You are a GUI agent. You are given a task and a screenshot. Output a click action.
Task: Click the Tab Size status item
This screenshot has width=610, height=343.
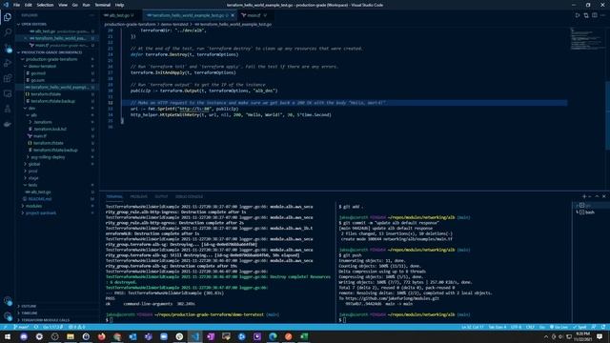tap(497, 327)
